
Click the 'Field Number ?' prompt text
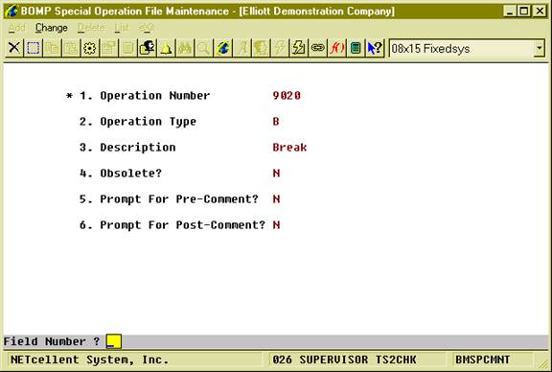[x=52, y=341]
